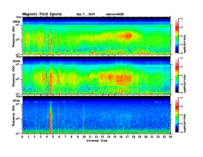This screenshot has height=157, width=203.
Task: Click the dD/dt spectrogram plot area
Action: click(96, 75)
